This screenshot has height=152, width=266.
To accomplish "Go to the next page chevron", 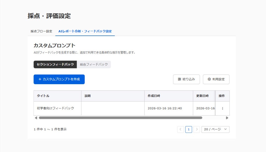I will (197, 129).
